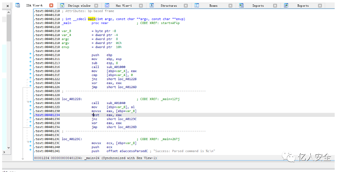Click the movsx eax, [ebp+var_8] instruction

click(114, 111)
